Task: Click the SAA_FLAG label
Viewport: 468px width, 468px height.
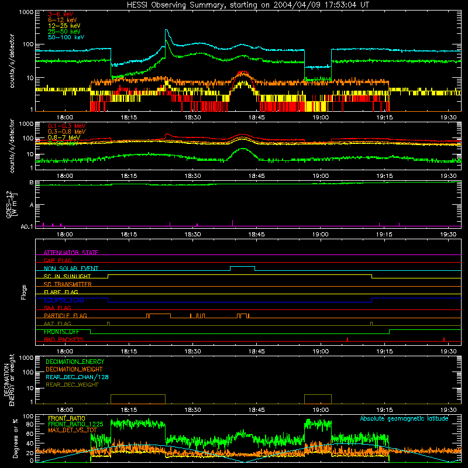Action: 57,308
